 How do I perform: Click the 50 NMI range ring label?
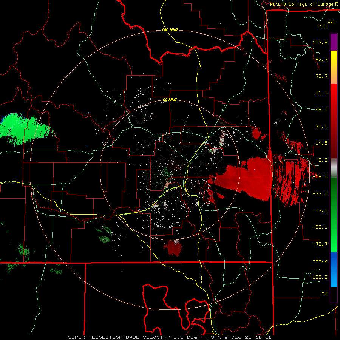pos(170,100)
